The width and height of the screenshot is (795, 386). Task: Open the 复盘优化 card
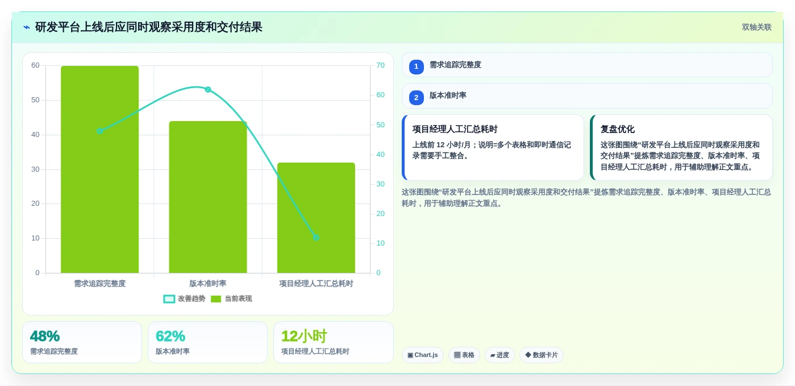pos(681,148)
